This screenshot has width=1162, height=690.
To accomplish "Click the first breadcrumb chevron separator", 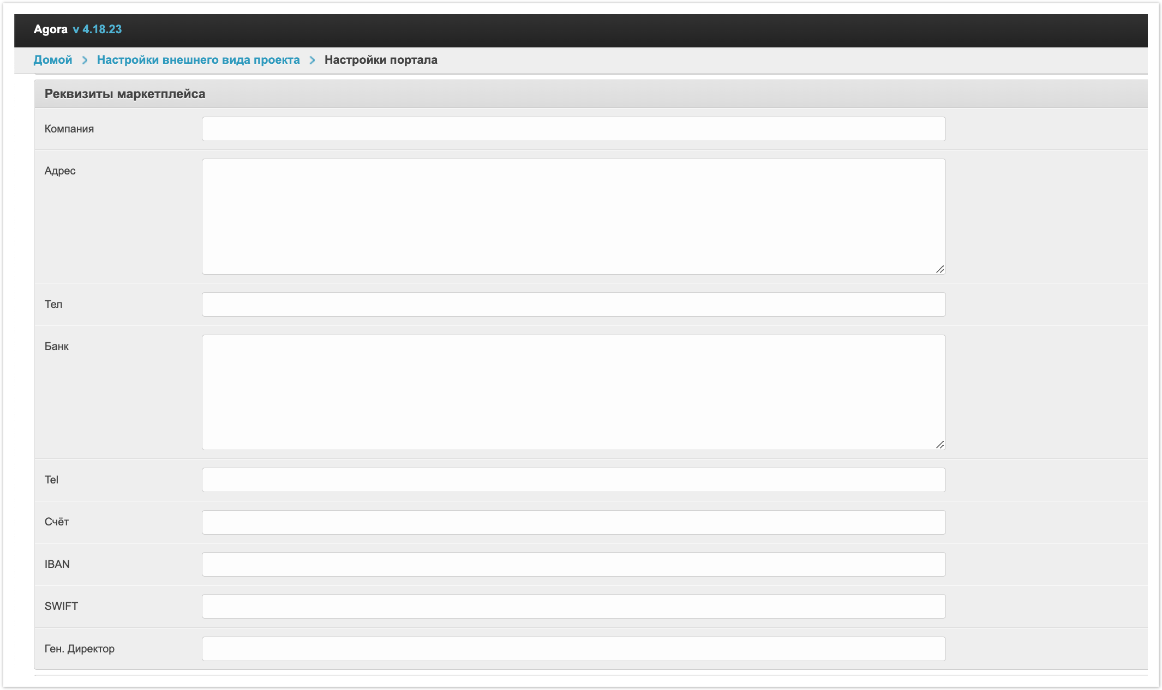I will pyautogui.click(x=85, y=60).
